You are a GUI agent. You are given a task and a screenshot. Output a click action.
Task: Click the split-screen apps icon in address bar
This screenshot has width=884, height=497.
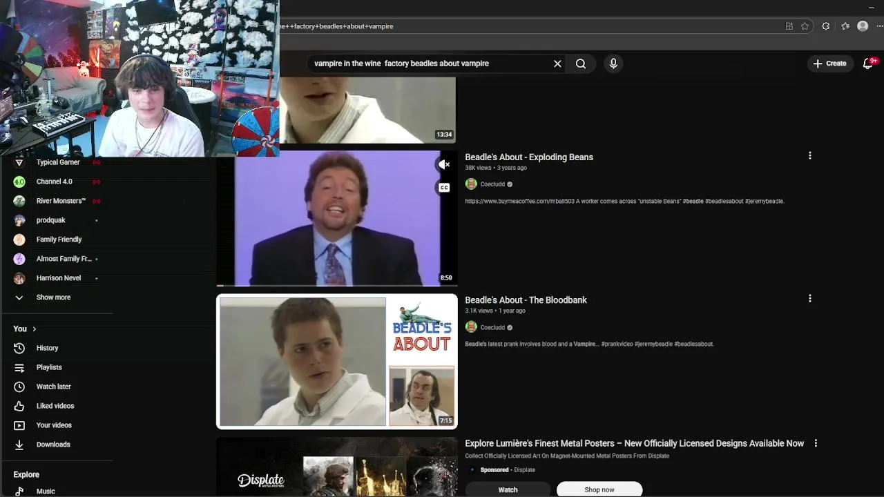[789, 26]
